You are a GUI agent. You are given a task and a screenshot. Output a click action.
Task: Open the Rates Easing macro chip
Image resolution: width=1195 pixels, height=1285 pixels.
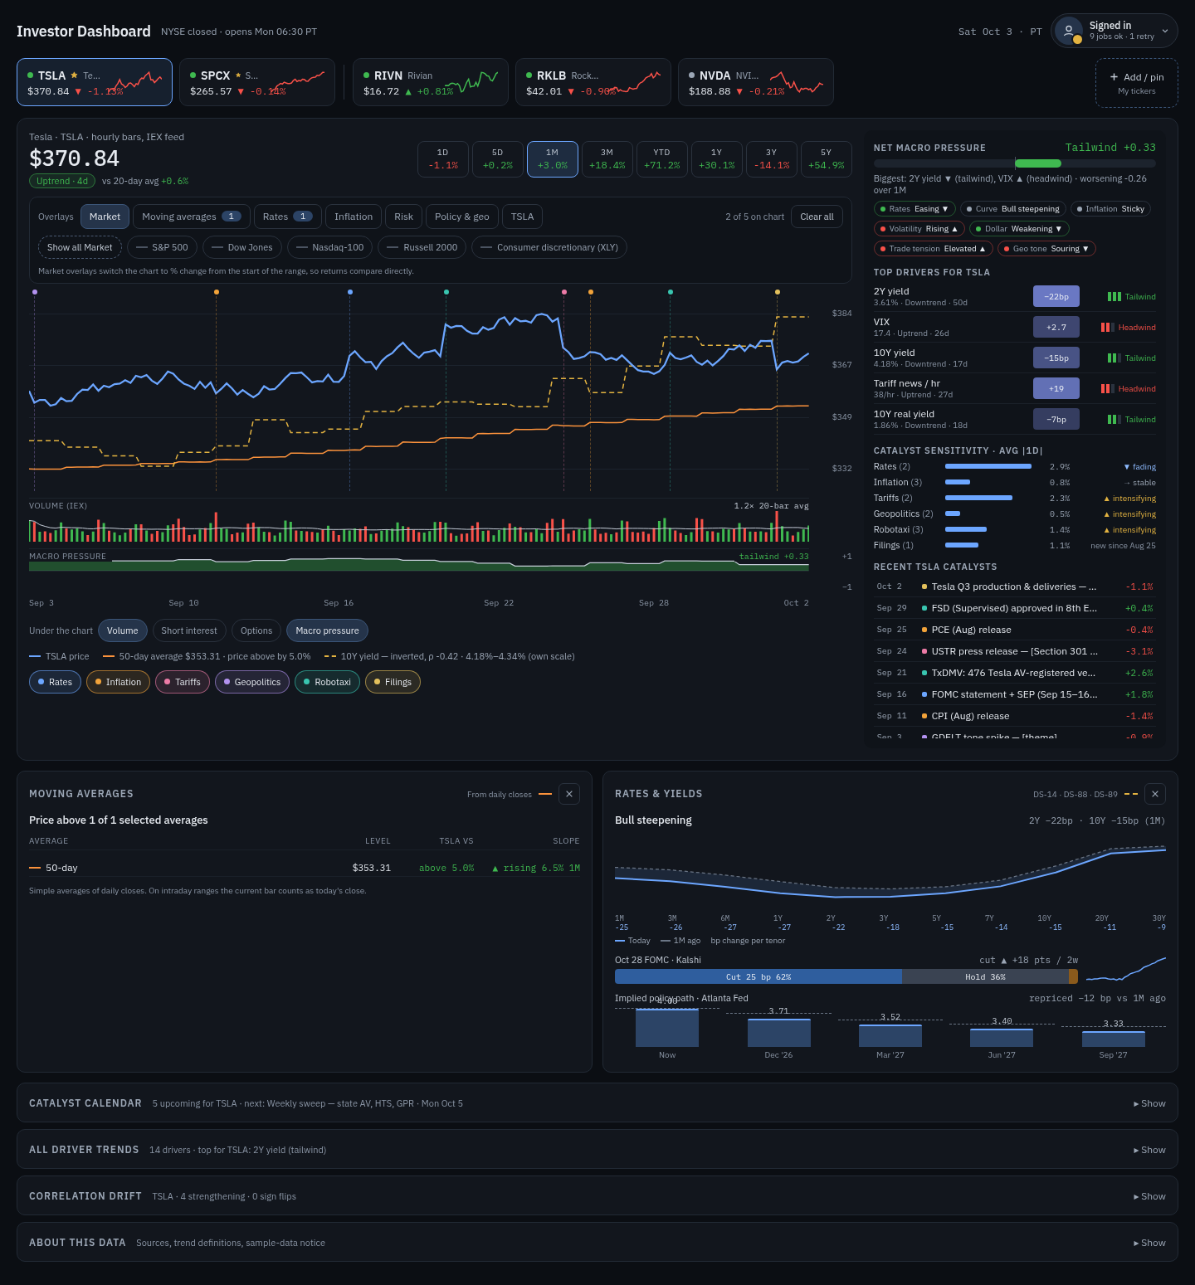click(915, 209)
